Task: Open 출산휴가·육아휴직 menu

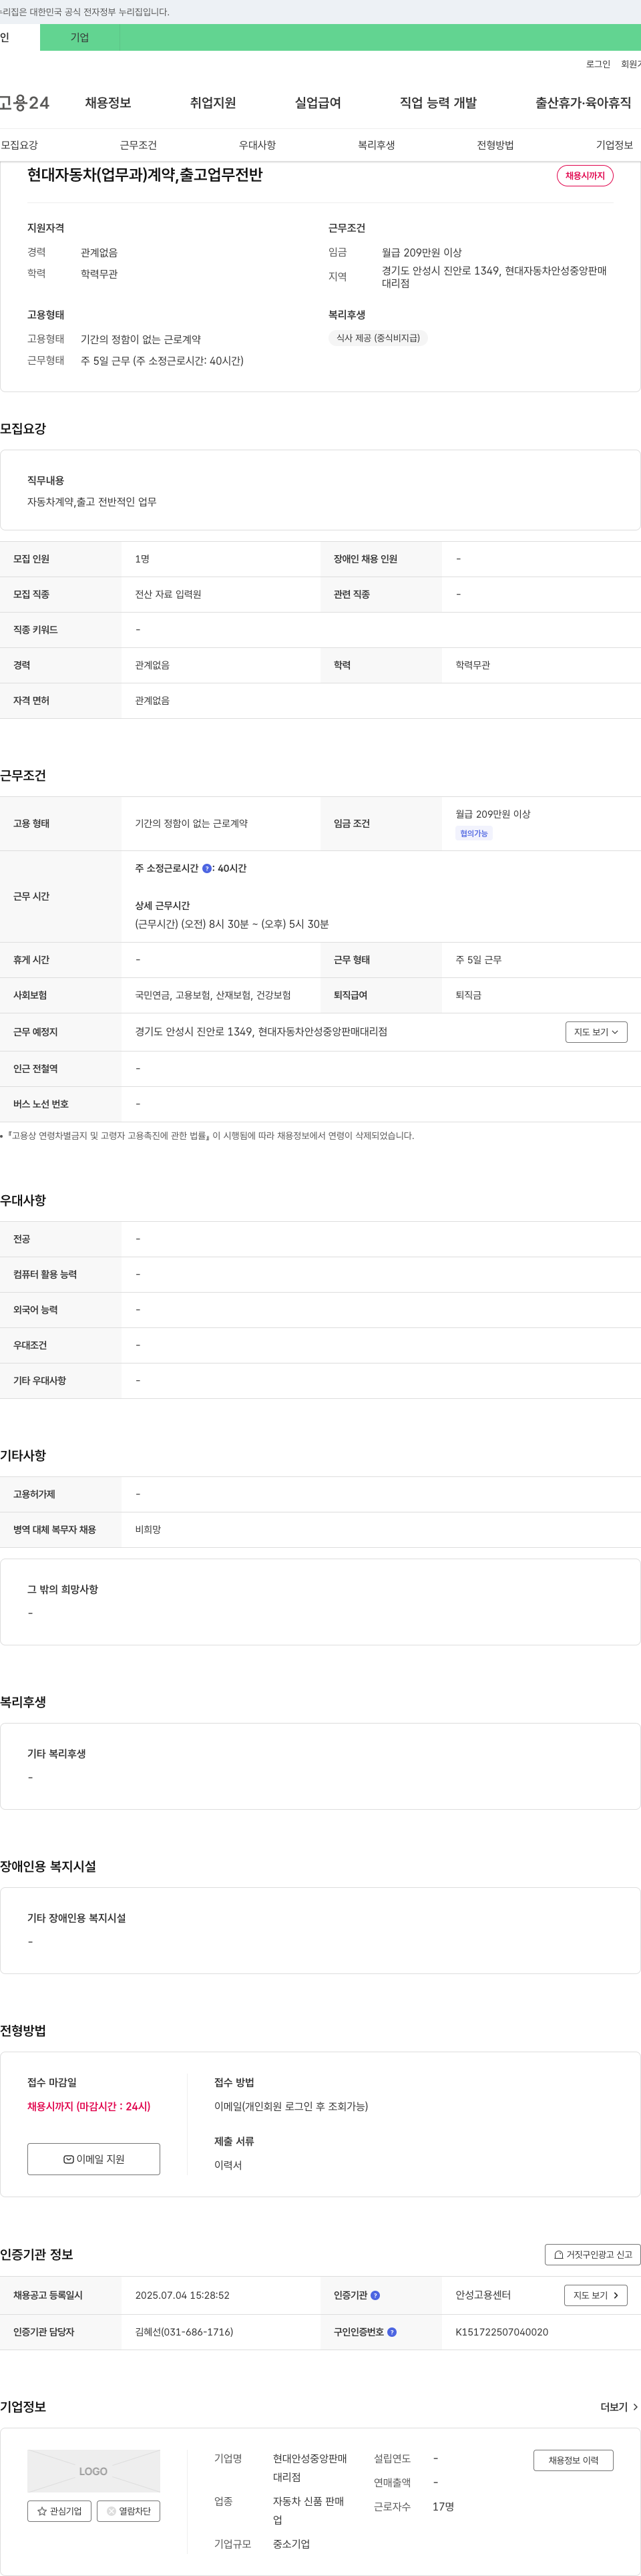Action: click(x=583, y=103)
